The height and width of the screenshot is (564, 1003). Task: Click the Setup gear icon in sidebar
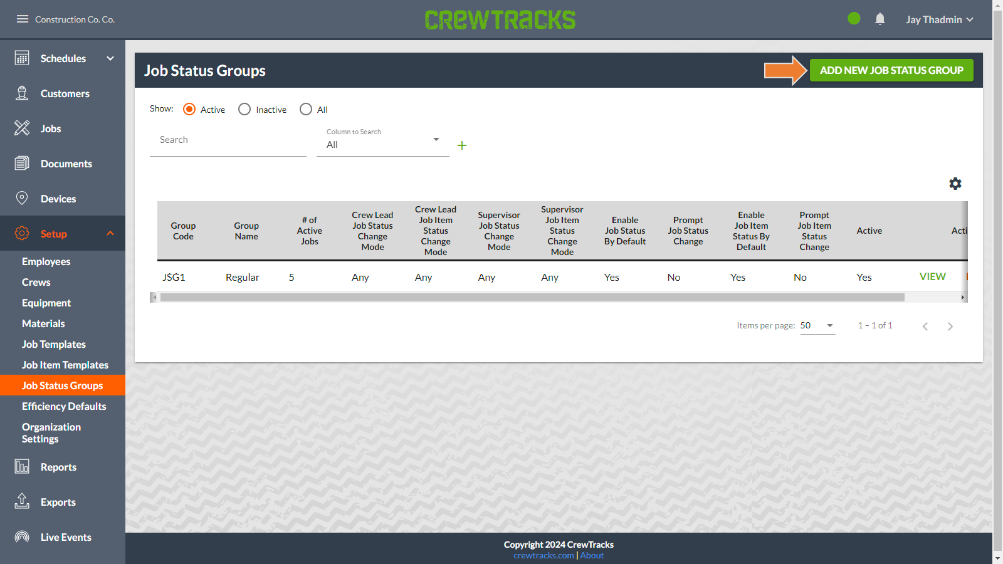[22, 234]
